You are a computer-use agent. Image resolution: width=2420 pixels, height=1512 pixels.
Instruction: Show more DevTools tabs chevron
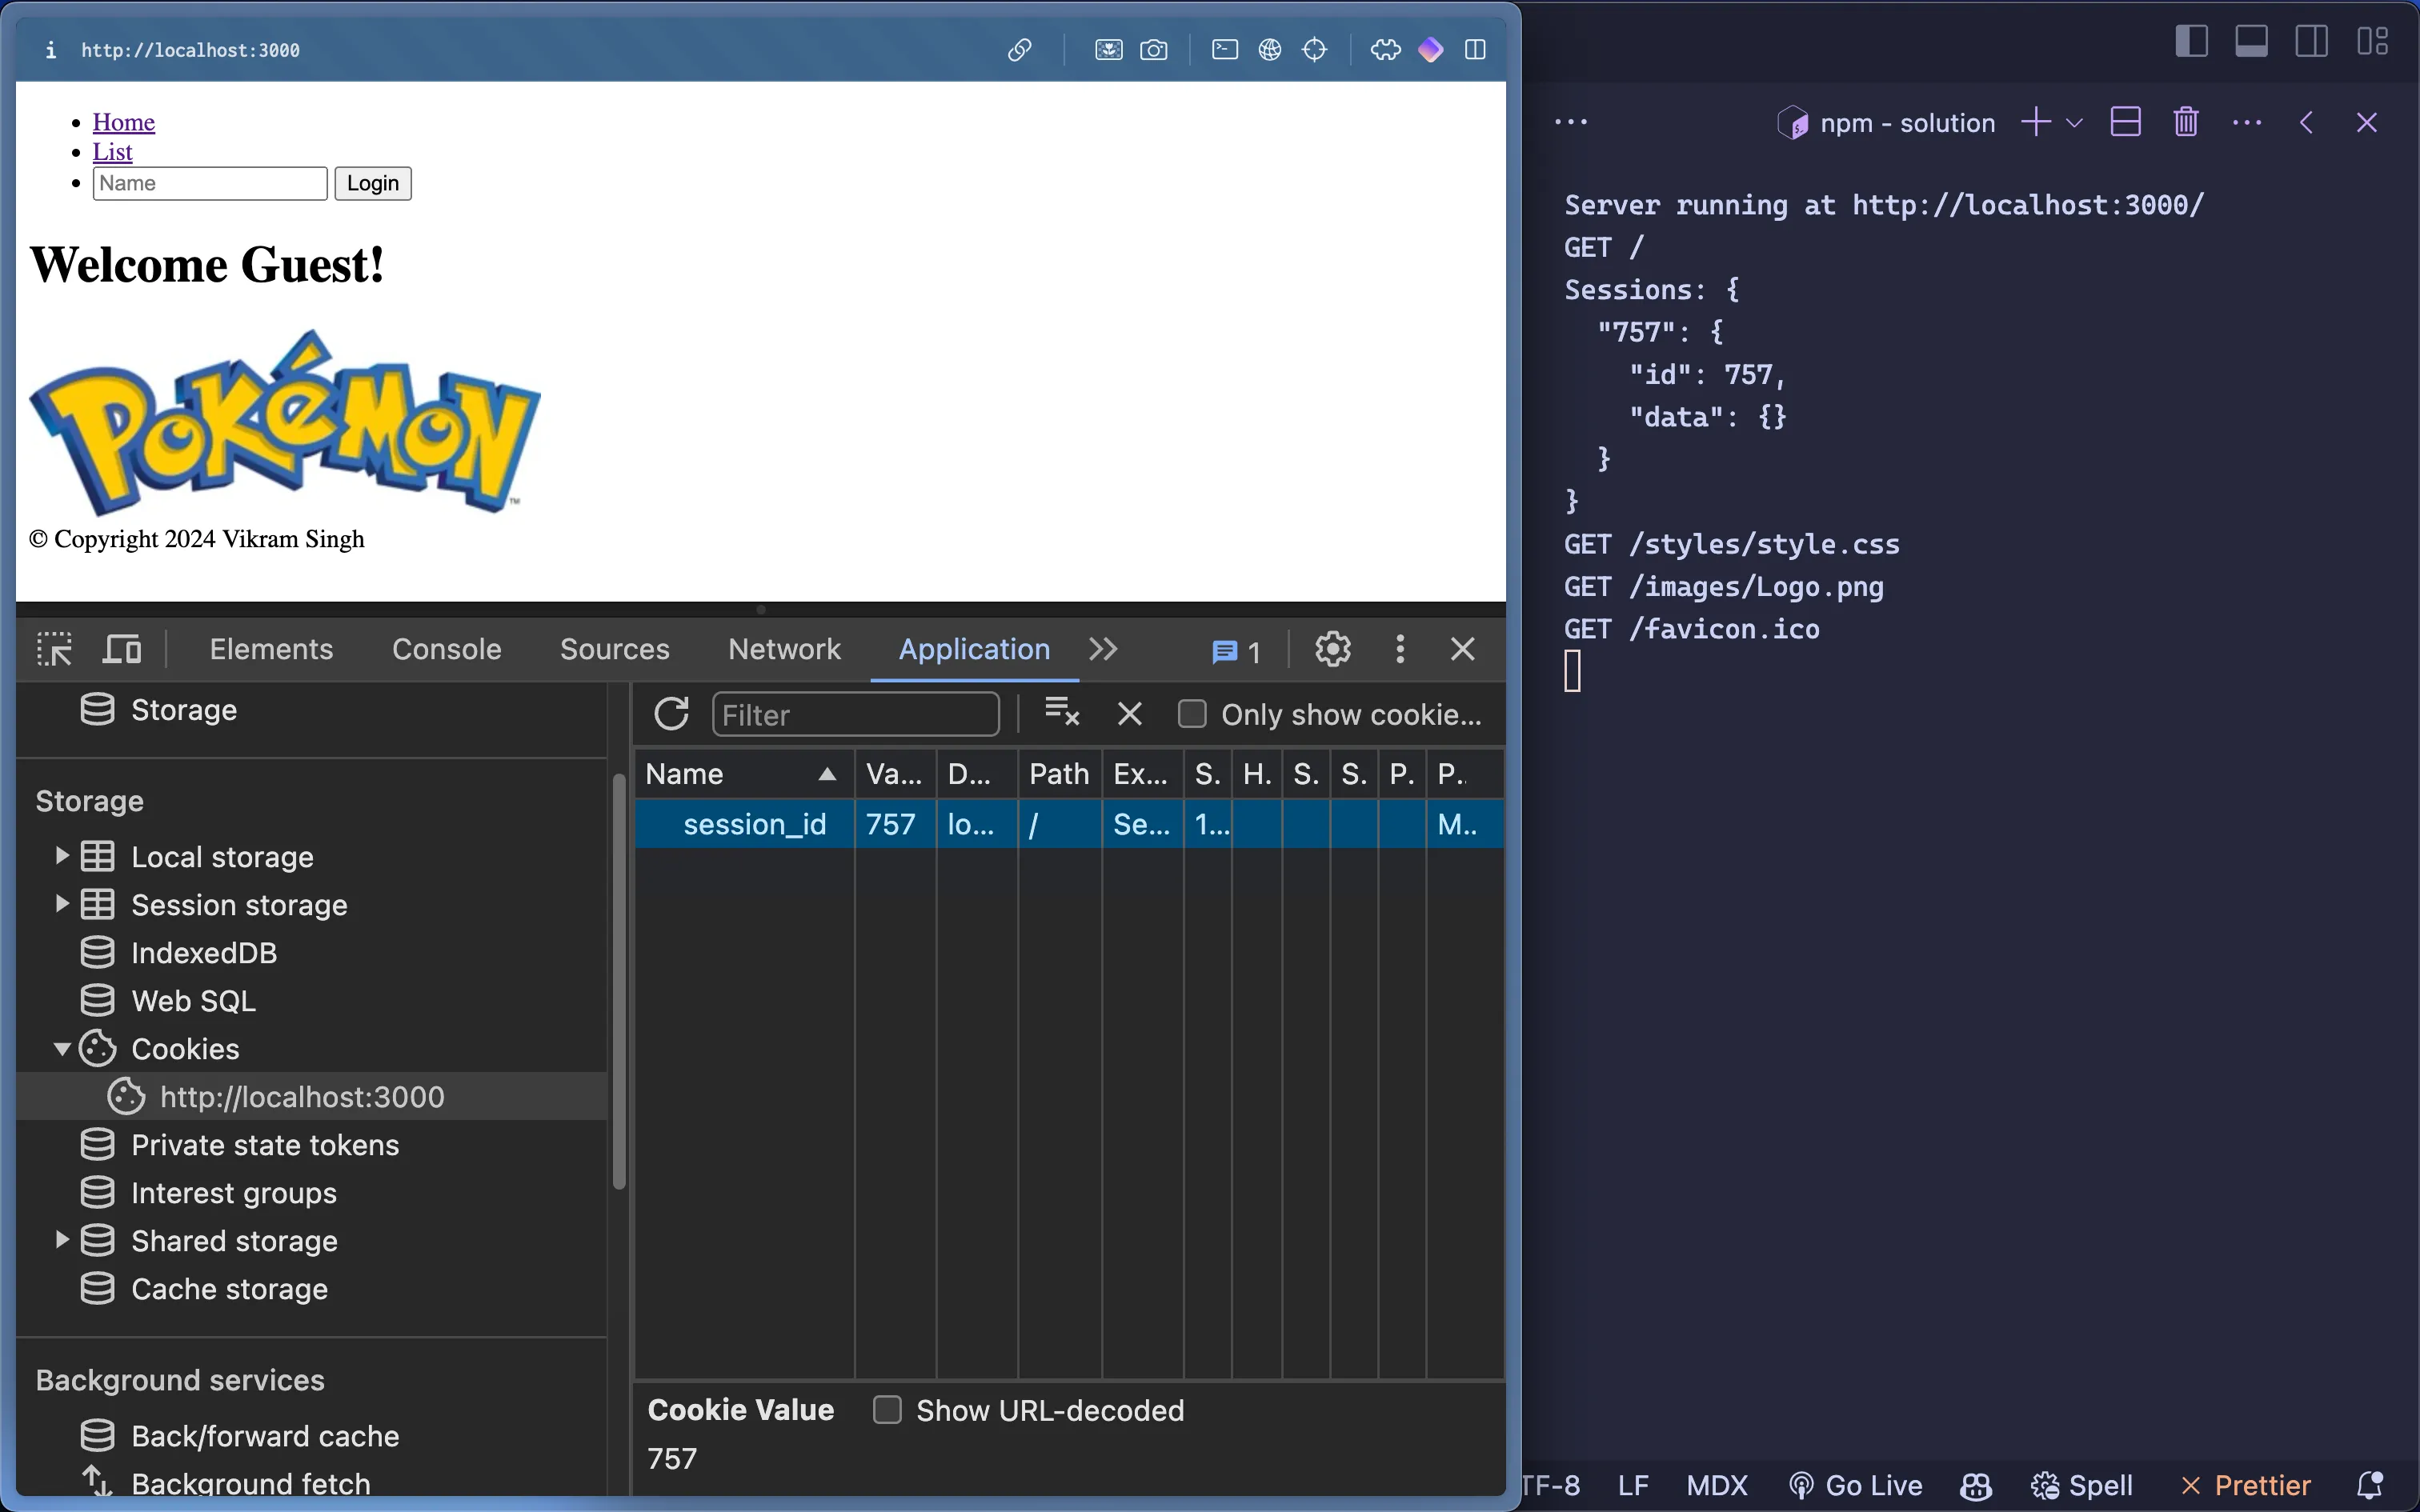(1103, 649)
